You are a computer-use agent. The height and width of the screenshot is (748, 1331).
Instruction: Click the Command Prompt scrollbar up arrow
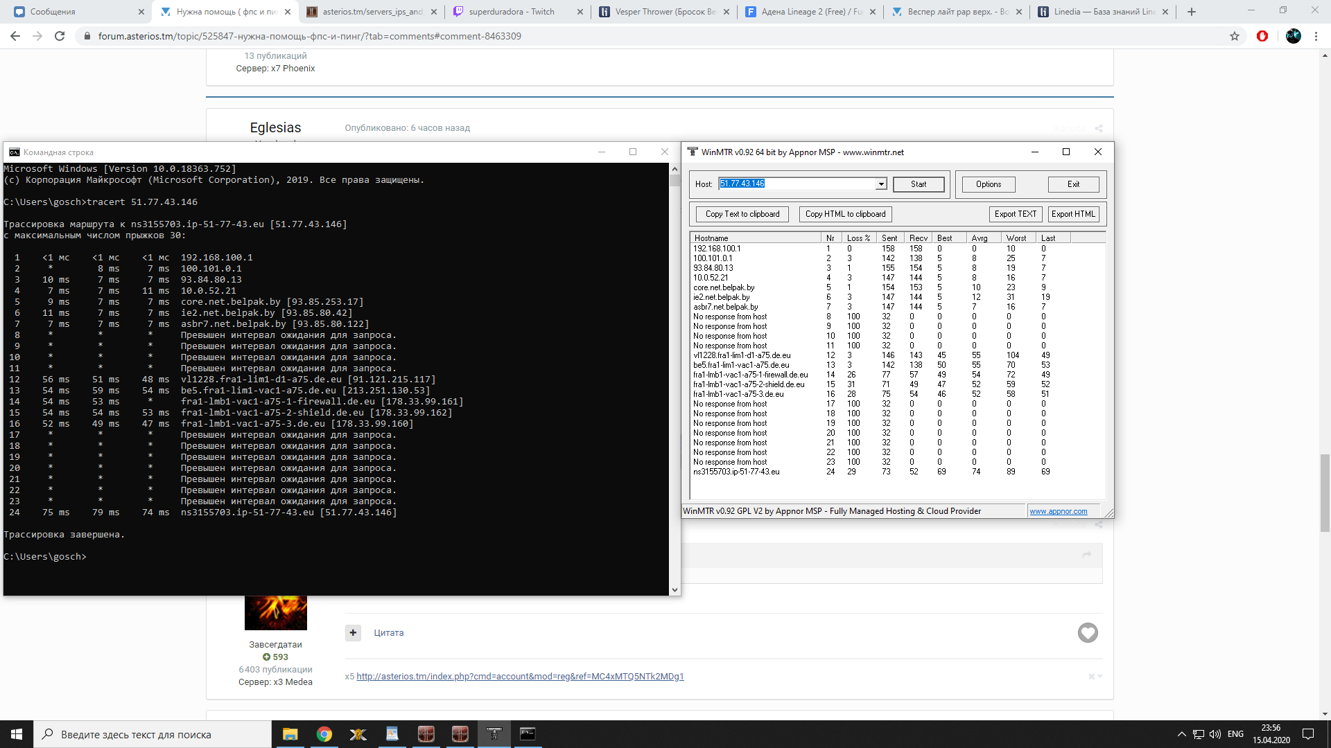pos(675,168)
